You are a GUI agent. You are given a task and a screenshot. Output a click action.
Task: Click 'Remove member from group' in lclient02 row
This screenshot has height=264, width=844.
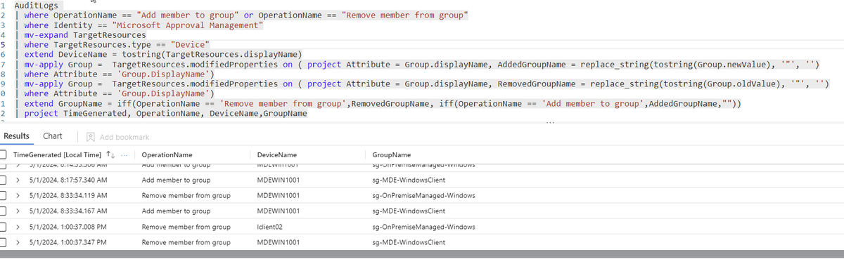[x=186, y=227]
